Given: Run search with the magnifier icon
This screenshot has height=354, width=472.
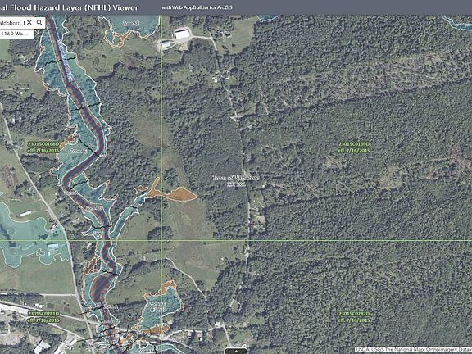Looking at the screenshot, I should (x=39, y=23).
